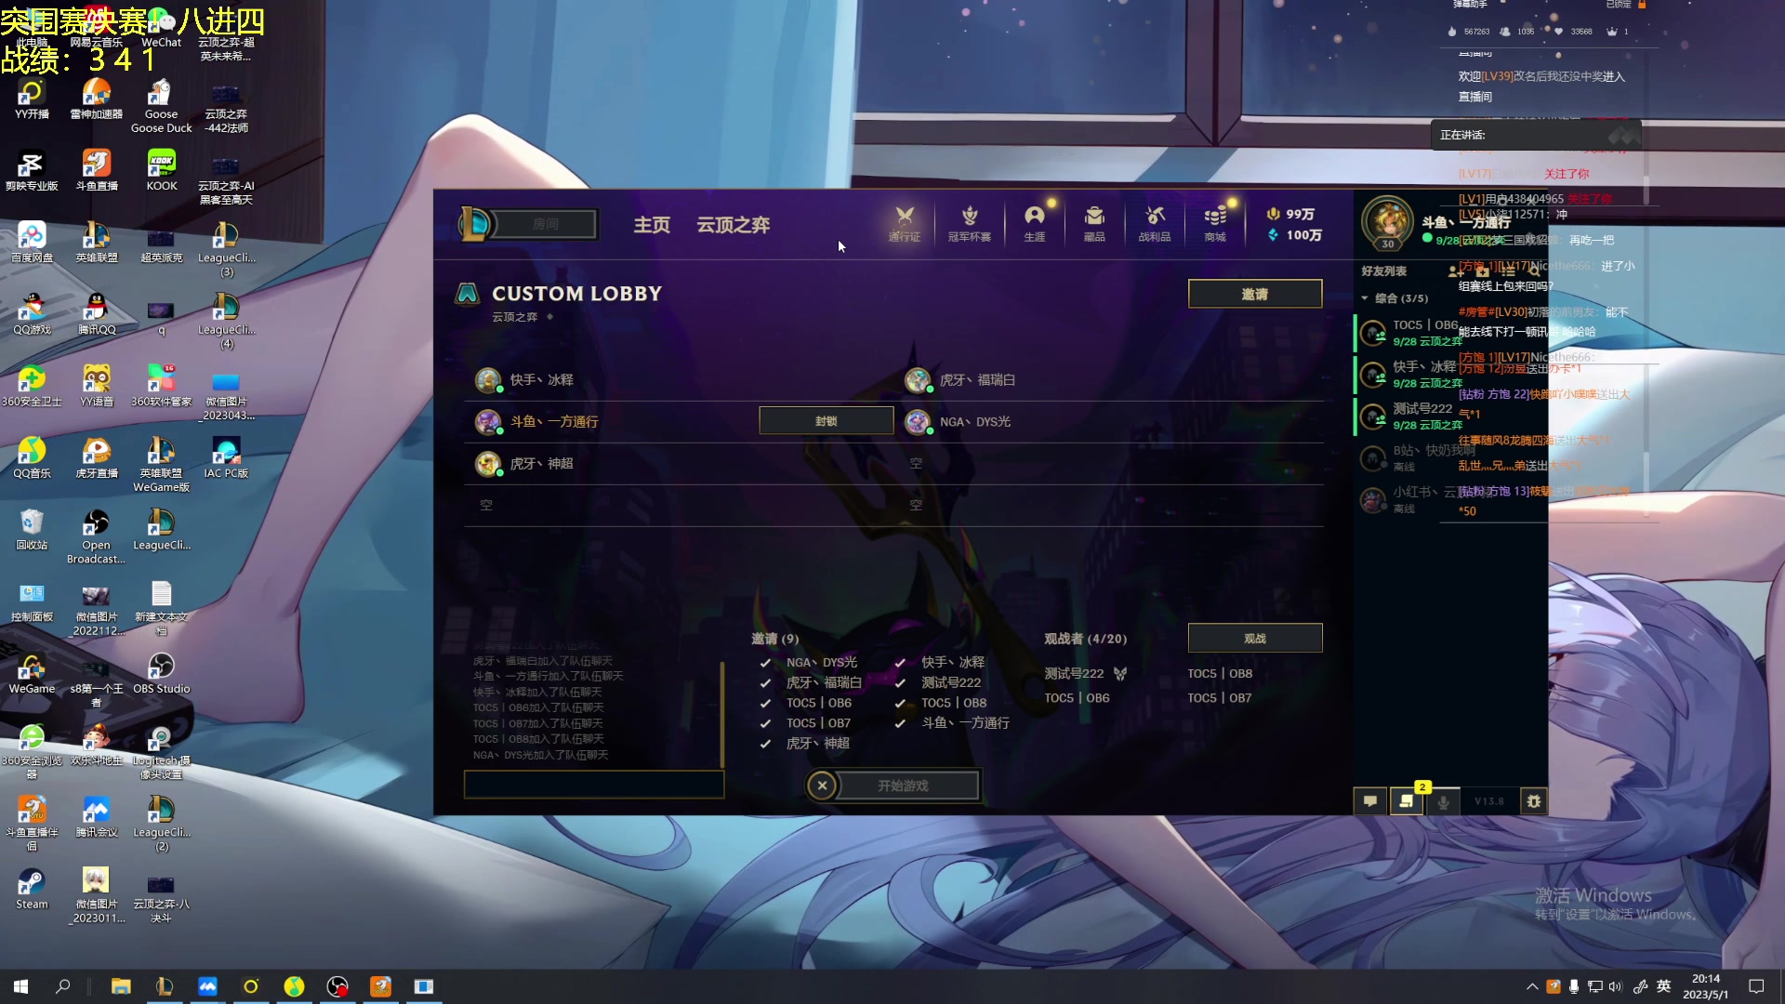Open the 百度网盘 desktop icon
1785x1004 pixels.
tap(32, 242)
